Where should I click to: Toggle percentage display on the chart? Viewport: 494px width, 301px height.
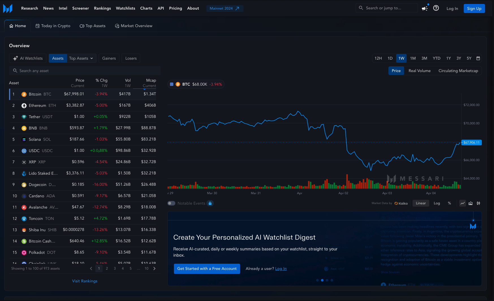click(x=449, y=203)
